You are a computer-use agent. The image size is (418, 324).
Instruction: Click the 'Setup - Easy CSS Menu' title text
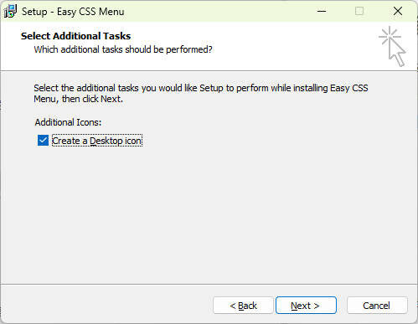[x=73, y=12]
